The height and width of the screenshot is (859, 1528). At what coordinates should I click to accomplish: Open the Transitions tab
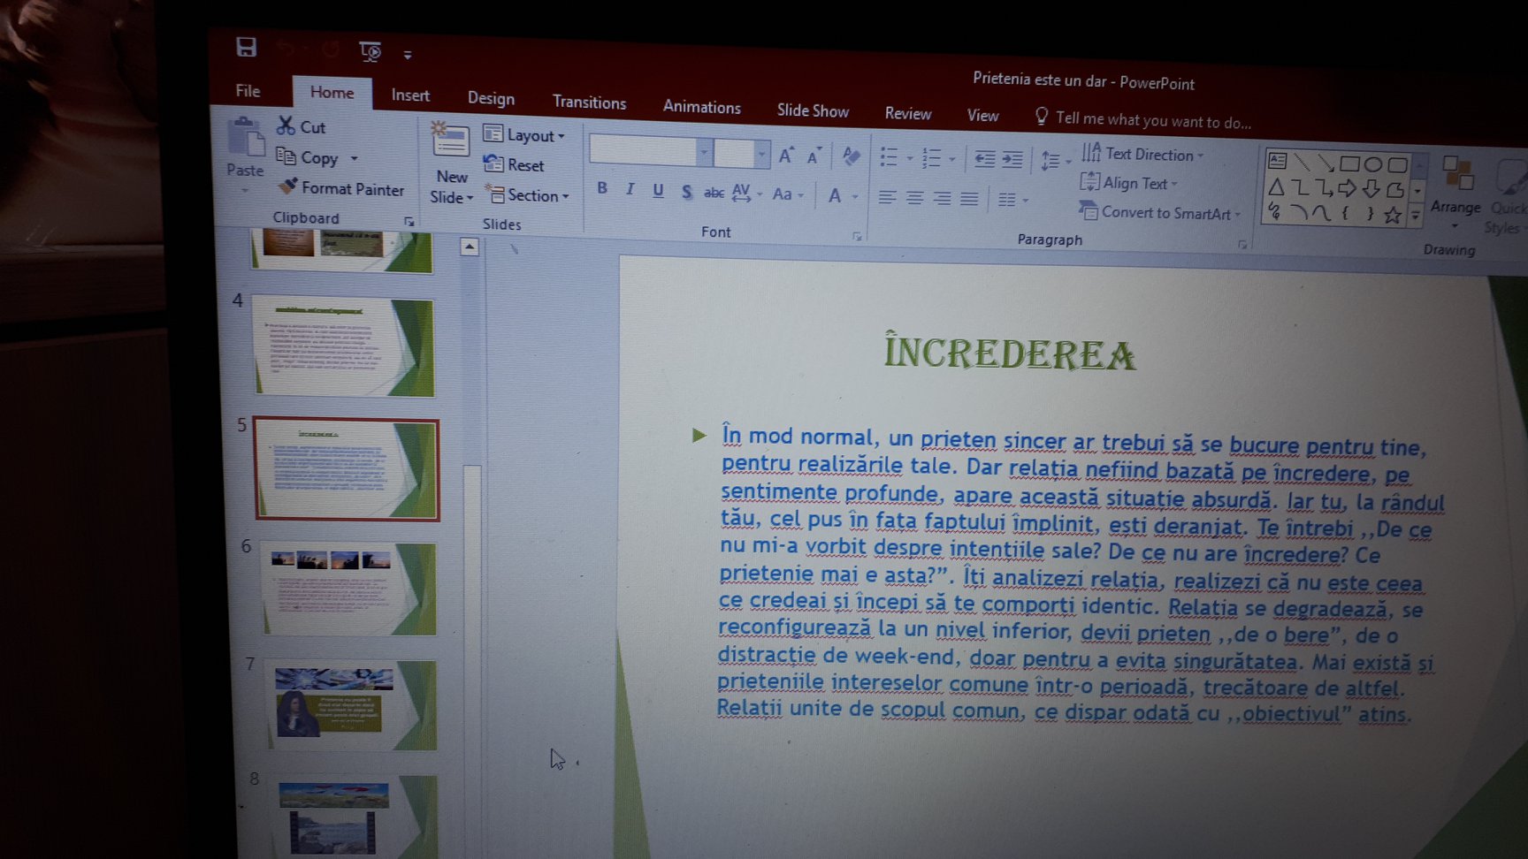589,102
